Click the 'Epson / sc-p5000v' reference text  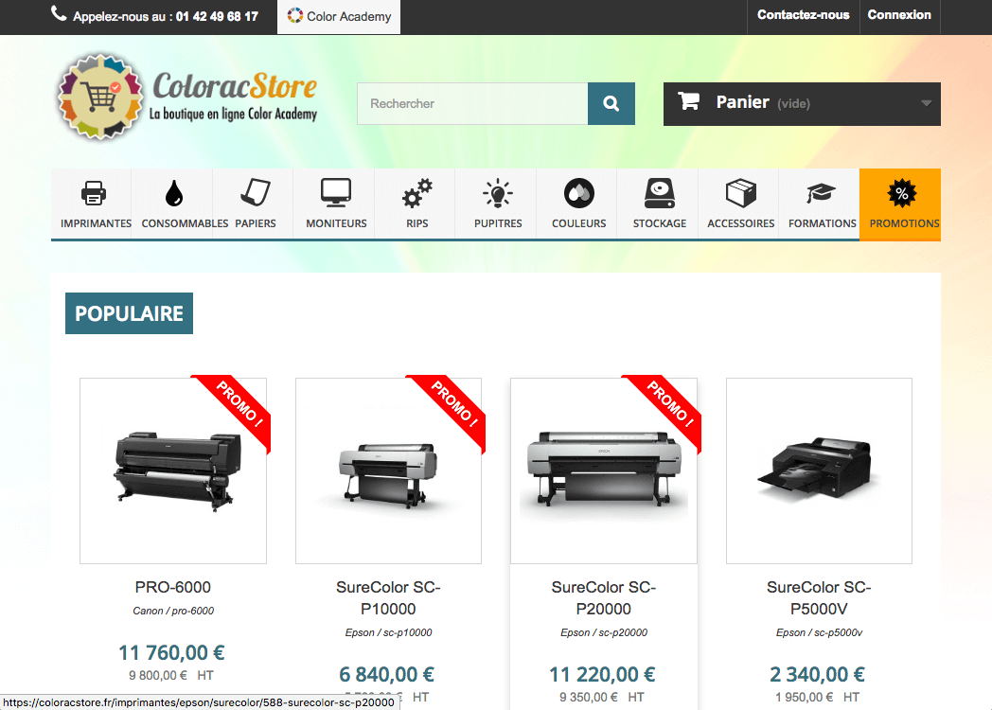click(x=819, y=632)
